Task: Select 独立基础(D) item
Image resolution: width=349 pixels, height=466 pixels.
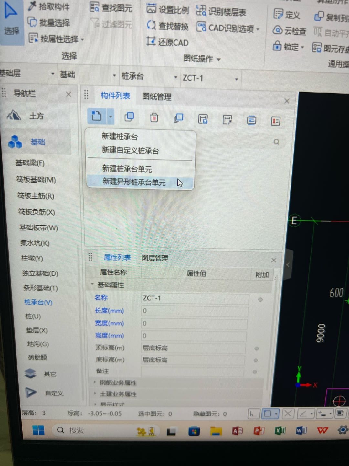Action: 40,273
